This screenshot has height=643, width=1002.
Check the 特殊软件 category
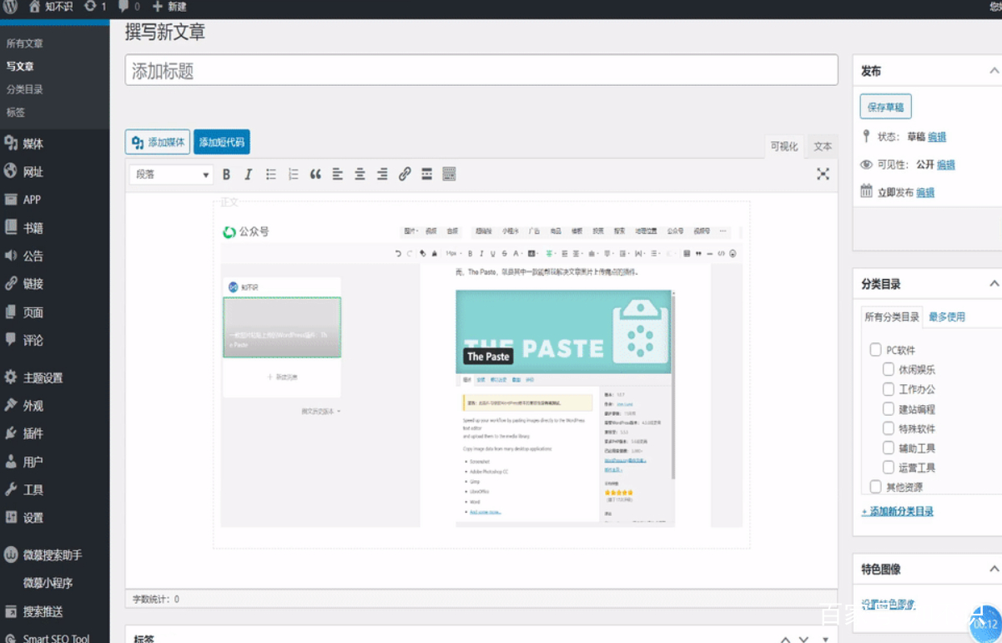[x=889, y=428]
